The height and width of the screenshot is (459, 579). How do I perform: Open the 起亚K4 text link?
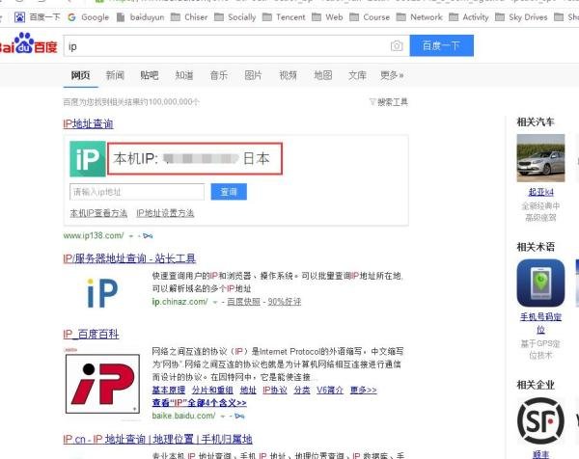coord(540,192)
